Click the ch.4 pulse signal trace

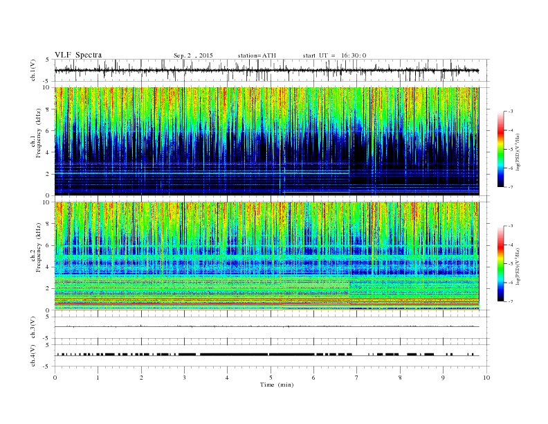266,355
